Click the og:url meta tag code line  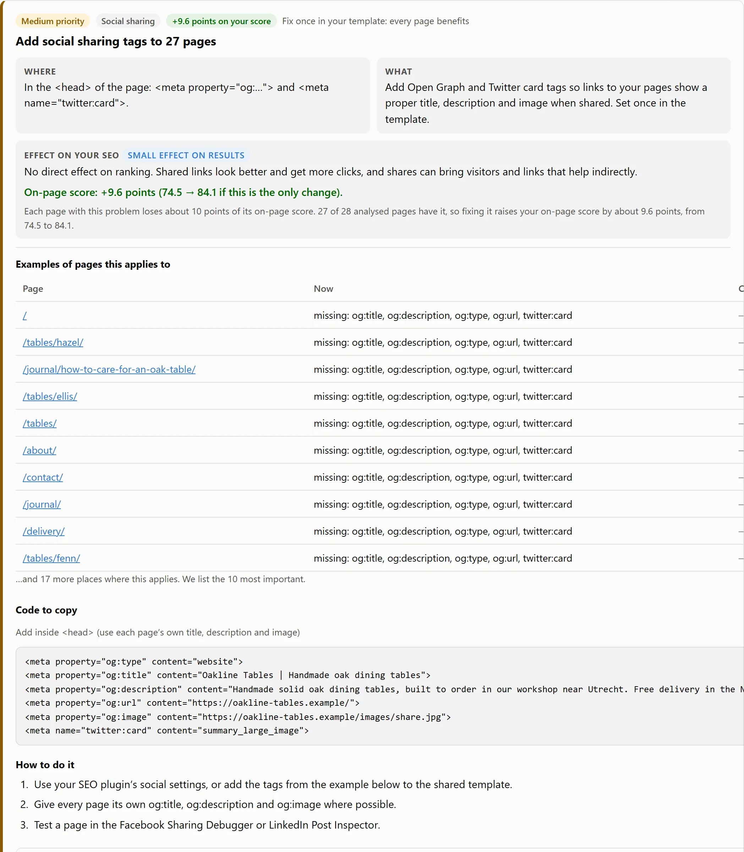coord(192,703)
